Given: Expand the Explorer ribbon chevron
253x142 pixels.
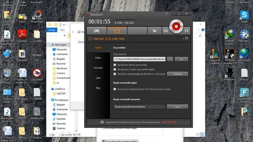Looking at the screenshot, I should click(198, 30).
